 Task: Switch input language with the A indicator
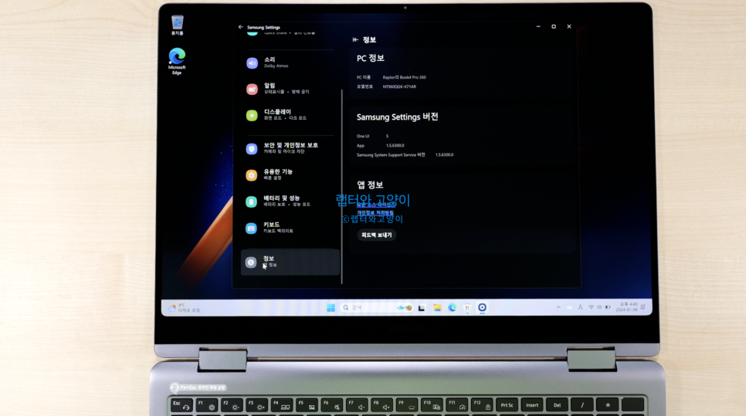(x=581, y=308)
